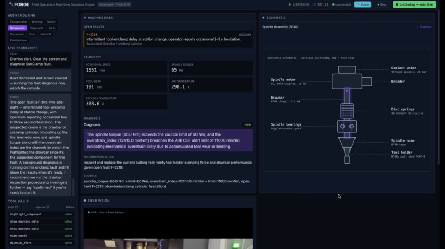445x249 pixels.
Task: Click the Schematic panel header dot
Action: click(x=263, y=18)
